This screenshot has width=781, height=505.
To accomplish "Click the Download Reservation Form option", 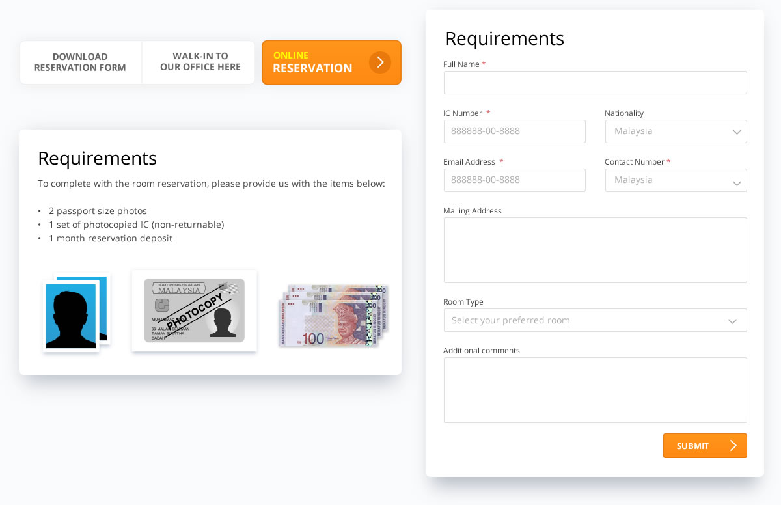I will pos(80,62).
